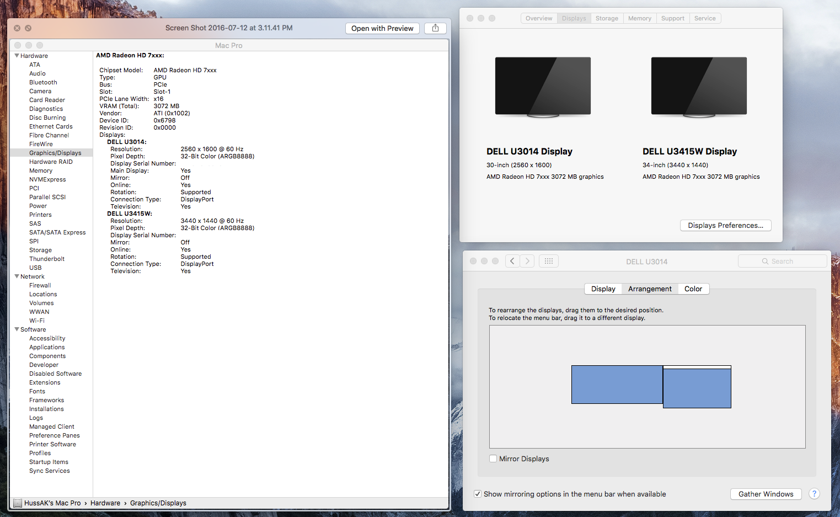
Task: Click the share icon in Quick Look window
Action: (435, 28)
